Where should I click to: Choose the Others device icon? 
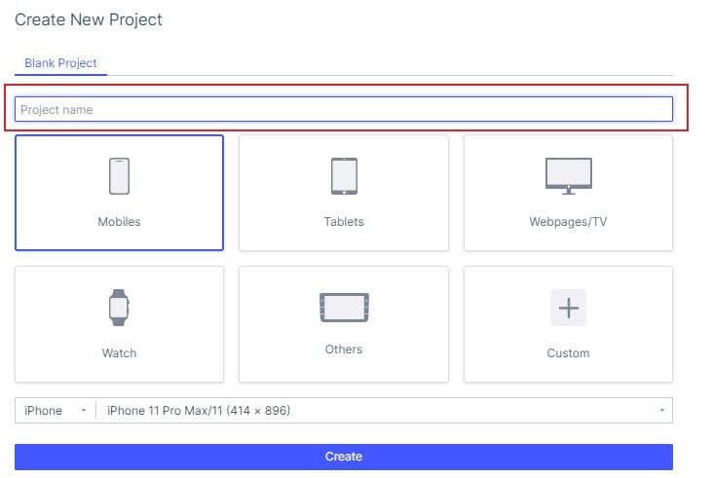tap(344, 308)
